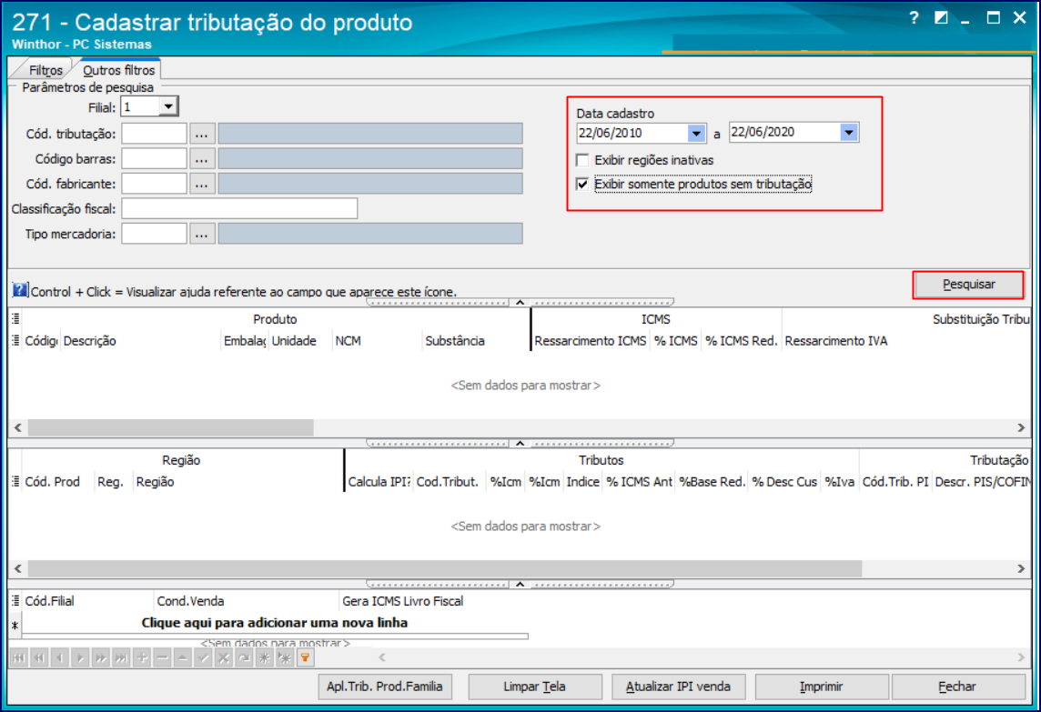Click the post edit checkmark icon
The image size is (1041, 712).
[204, 658]
